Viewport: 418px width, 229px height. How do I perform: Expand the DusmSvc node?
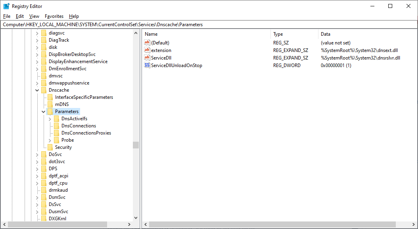[x=37, y=212]
